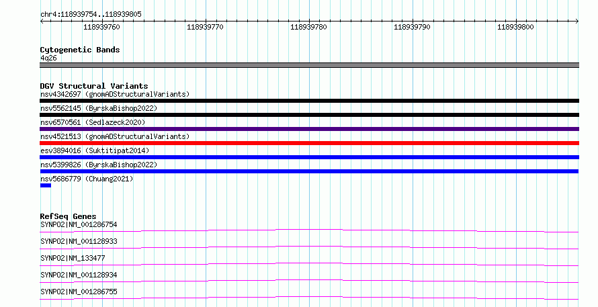Viewport: 598px width, 307px height.
Task: Click the magenta line under SYNPO2|NM_133477
Action: click(x=309, y=264)
